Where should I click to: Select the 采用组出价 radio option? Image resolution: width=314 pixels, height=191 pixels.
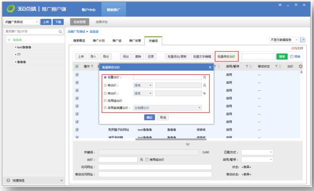(x=105, y=101)
